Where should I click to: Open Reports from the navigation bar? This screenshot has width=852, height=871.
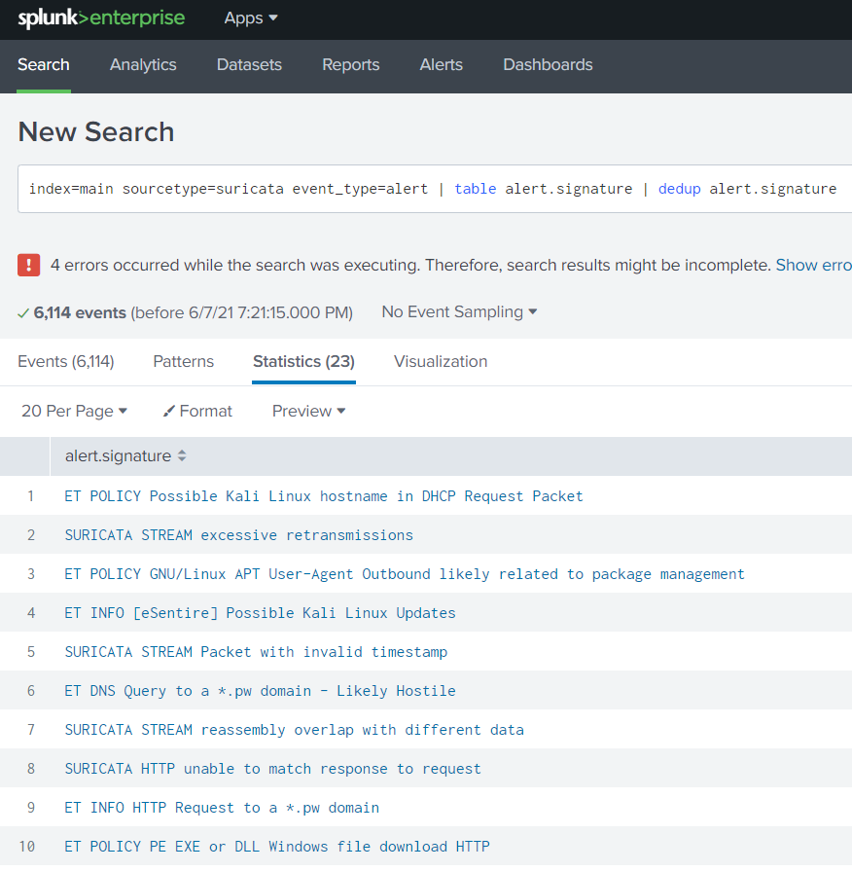coord(350,65)
